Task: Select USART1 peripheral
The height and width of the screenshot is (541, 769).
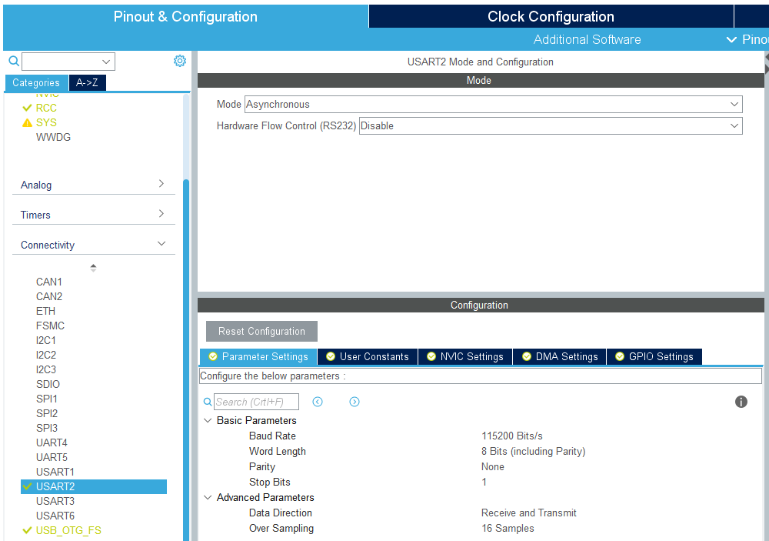Action: coord(55,473)
